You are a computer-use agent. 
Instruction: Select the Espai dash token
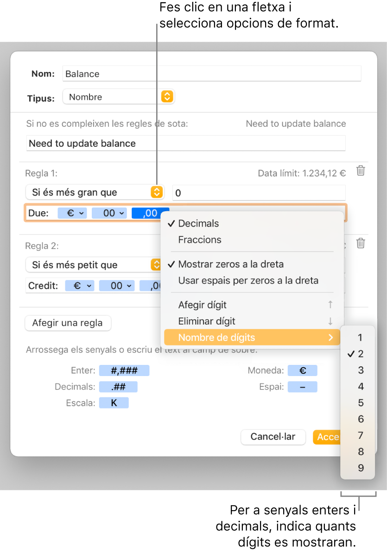(x=302, y=387)
